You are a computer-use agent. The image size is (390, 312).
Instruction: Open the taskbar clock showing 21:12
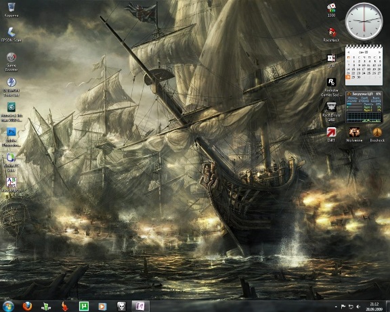coord(374,307)
